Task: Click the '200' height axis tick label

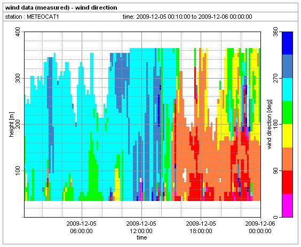Action: point(18,124)
